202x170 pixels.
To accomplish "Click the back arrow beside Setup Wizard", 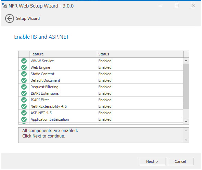I will click(x=10, y=18).
